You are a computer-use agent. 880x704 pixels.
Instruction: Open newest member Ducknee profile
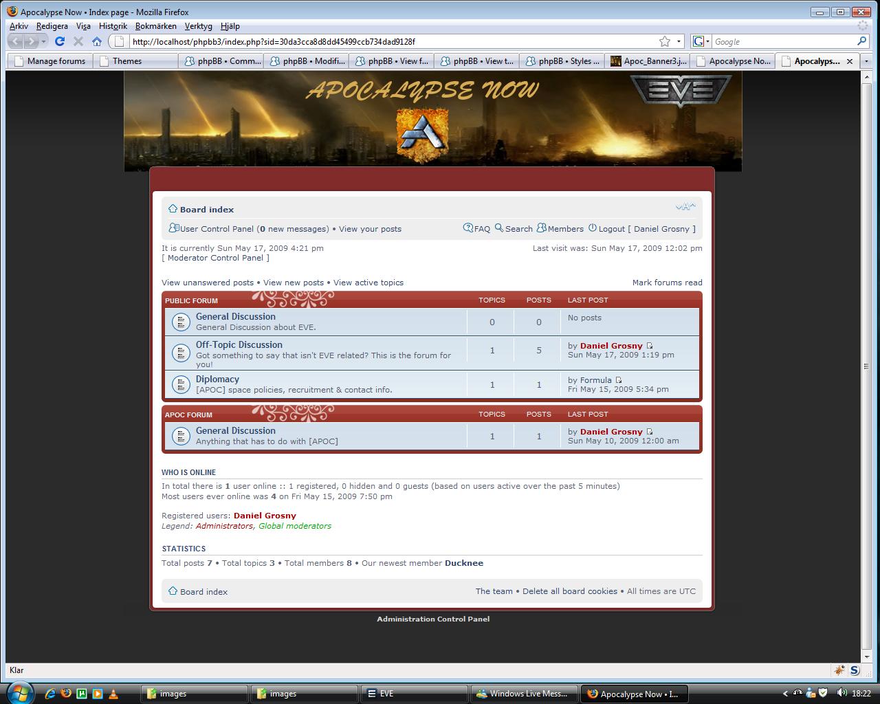point(464,563)
